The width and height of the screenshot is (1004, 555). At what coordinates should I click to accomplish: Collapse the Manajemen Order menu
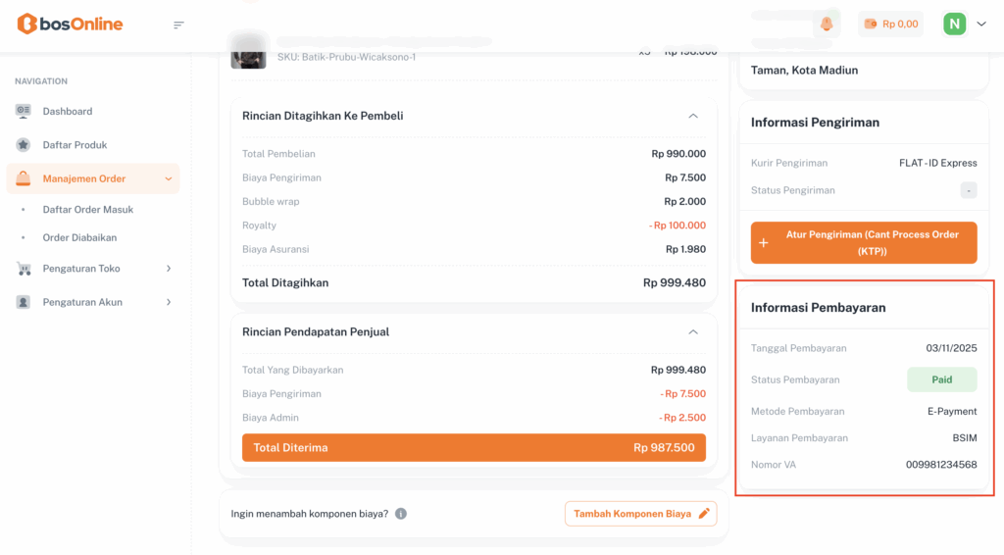[x=169, y=178]
